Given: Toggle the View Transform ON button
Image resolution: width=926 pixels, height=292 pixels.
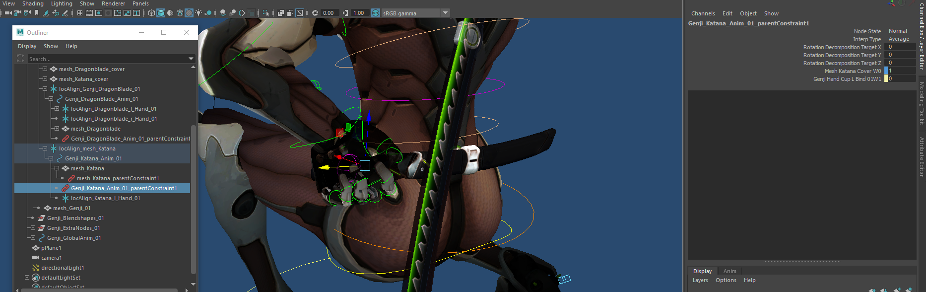Looking at the screenshot, I should [376, 13].
